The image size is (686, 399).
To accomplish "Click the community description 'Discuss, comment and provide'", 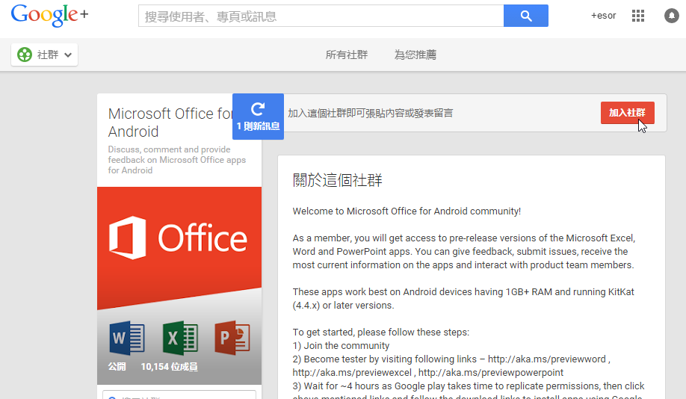I will (x=170, y=149).
